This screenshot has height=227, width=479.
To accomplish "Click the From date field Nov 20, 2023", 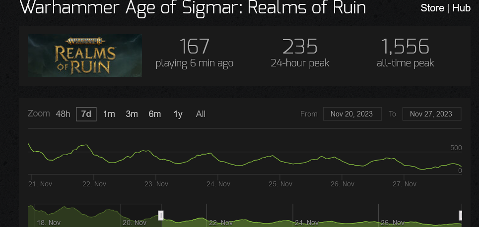I will (352, 114).
